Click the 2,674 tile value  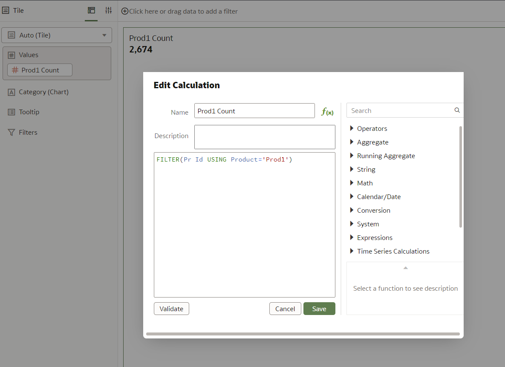(x=141, y=49)
